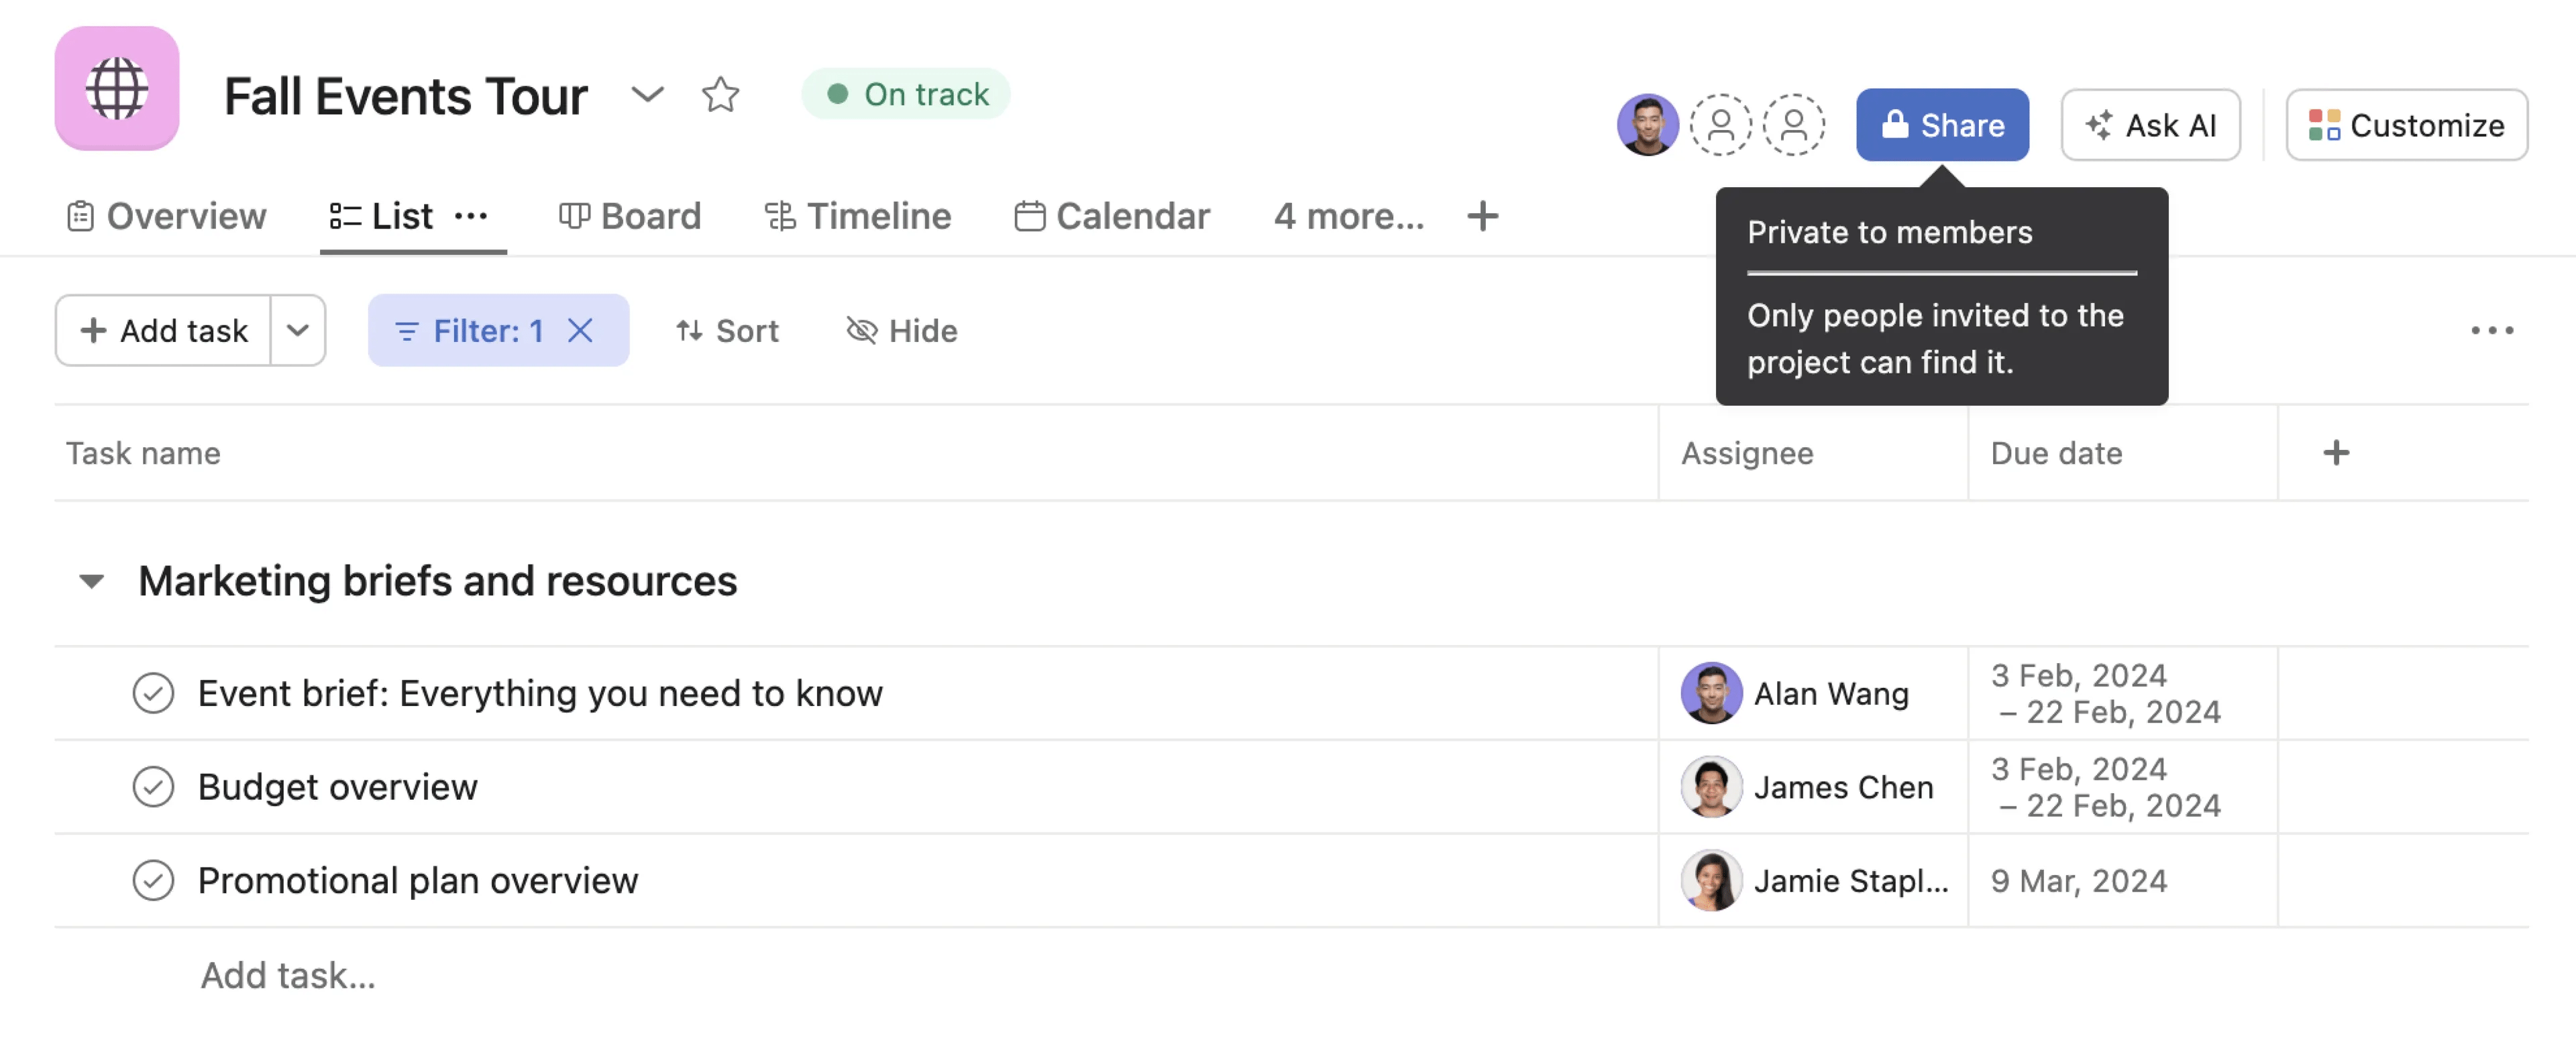Open Customize panel
This screenshot has width=2576, height=1048.
(x=2407, y=125)
